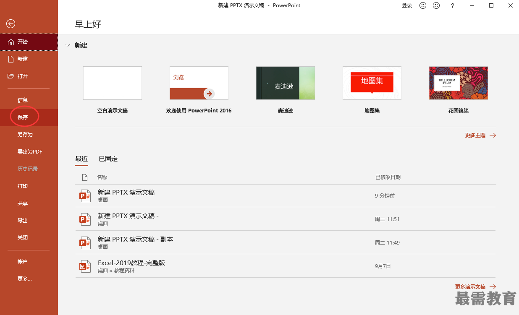Switch to the 已固定 tab
Viewport: 519px width, 315px height.
coord(108,159)
